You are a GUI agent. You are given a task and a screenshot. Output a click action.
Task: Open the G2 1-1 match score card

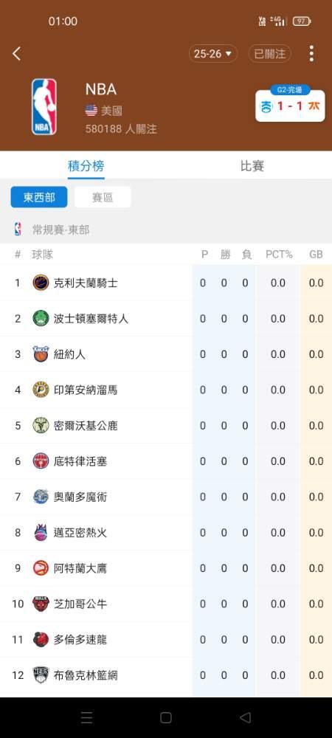click(x=290, y=104)
